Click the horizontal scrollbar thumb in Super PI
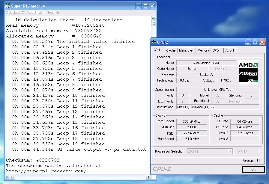 (x=13, y=177)
